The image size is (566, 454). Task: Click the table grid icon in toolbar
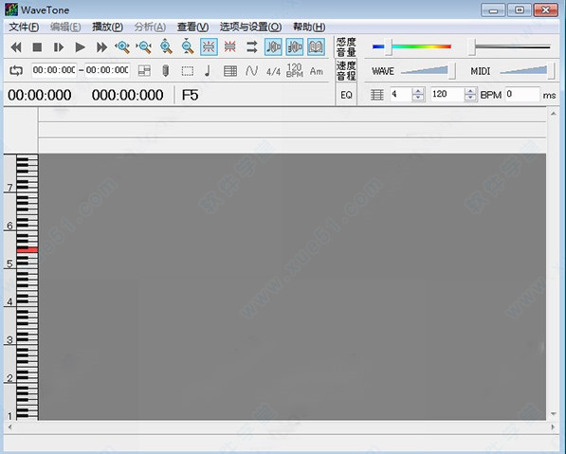click(230, 71)
